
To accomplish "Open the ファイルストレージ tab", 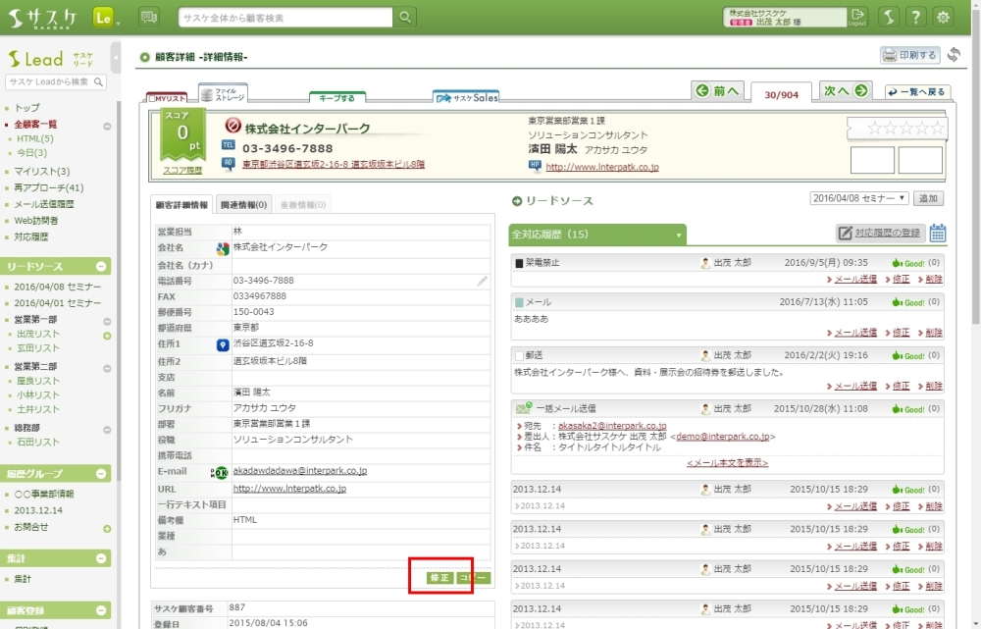I will tap(222, 94).
